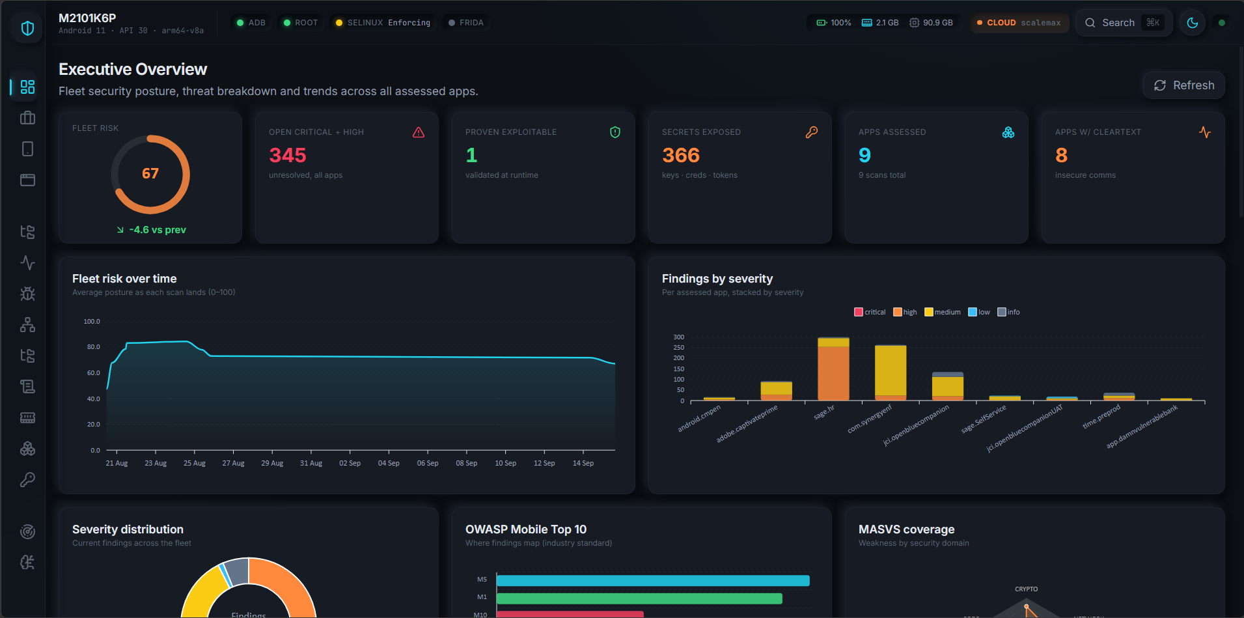Click the warning triangle on Open Critical + High card
The height and width of the screenshot is (618, 1244).
(419, 132)
